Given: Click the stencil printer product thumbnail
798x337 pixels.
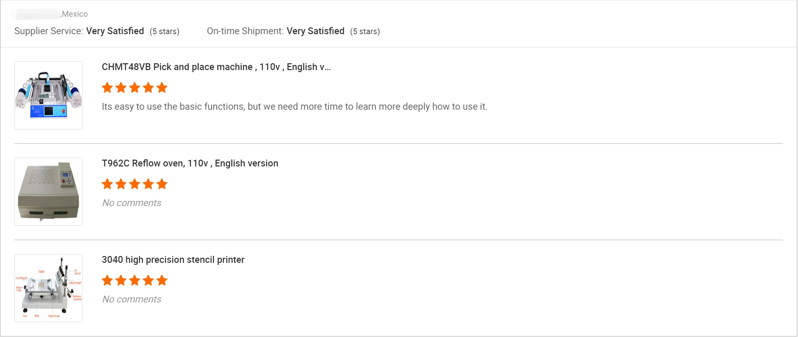Looking at the screenshot, I should click(x=49, y=288).
